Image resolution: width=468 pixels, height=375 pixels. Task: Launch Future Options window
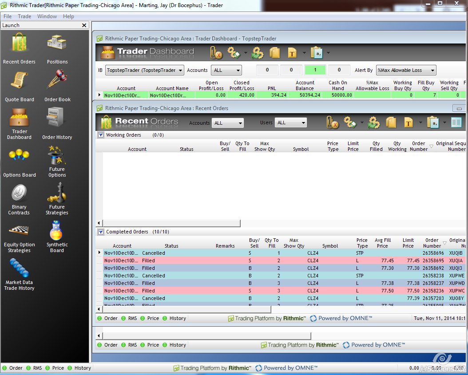coord(57,162)
